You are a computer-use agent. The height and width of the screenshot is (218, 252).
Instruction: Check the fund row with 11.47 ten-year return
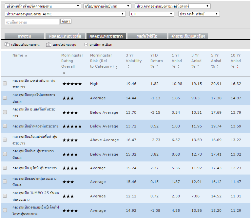coord(5,181)
